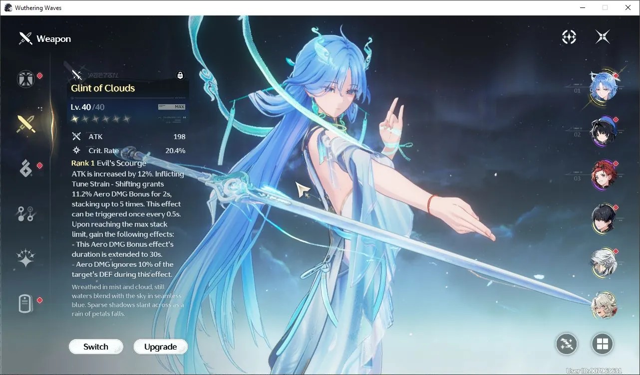This screenshot has height=375, width=640.
Task: Open the character grid view icon
Action: [603, 344]
